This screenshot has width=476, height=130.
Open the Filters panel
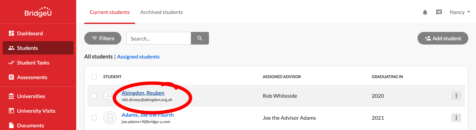(x=103, y=38)
